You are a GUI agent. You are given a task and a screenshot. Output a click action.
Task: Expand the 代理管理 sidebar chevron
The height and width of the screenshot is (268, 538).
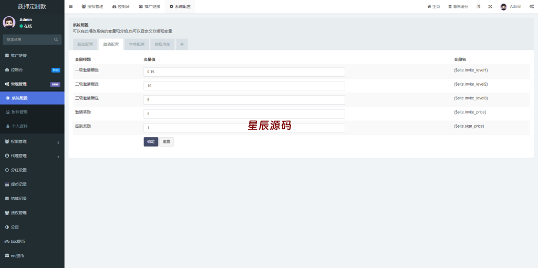coord(58,157)
